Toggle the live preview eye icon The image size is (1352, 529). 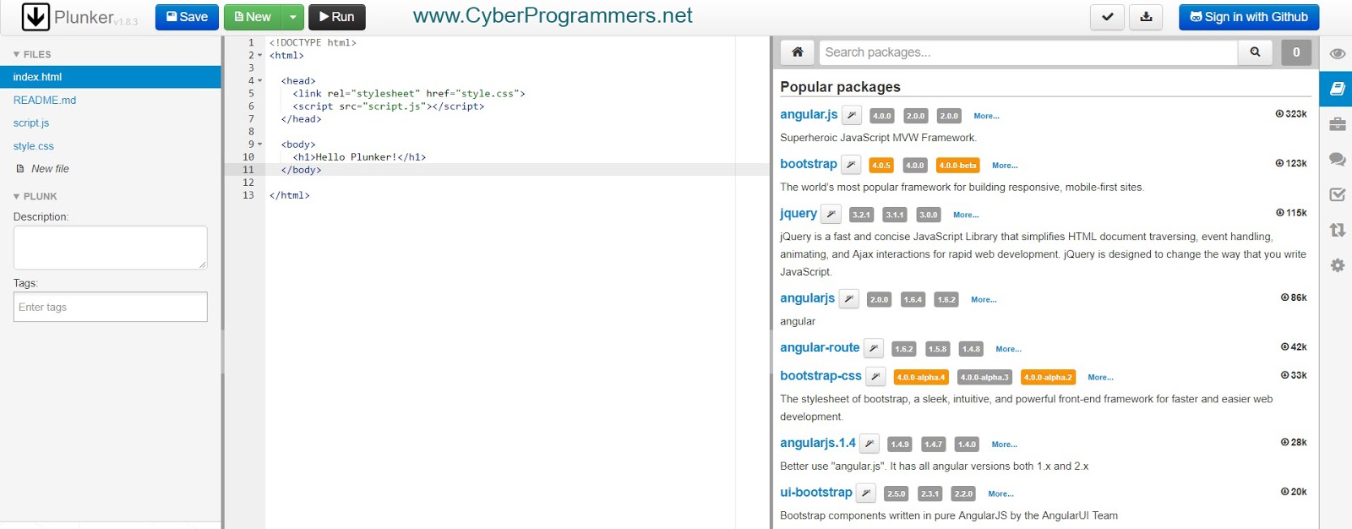[1337, 53]
